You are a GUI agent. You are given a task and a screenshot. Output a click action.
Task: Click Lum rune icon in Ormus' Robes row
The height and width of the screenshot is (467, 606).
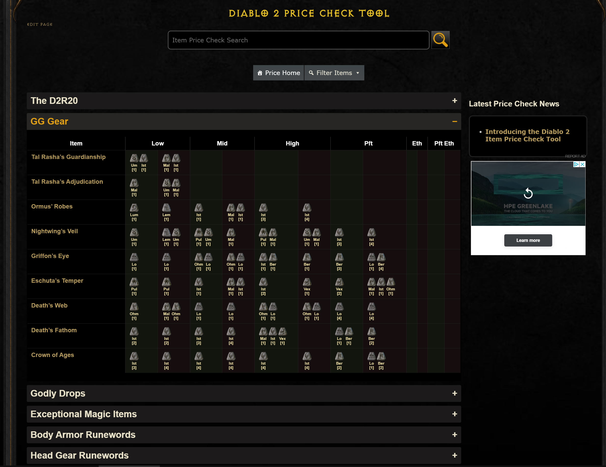[x=134, y=208]
